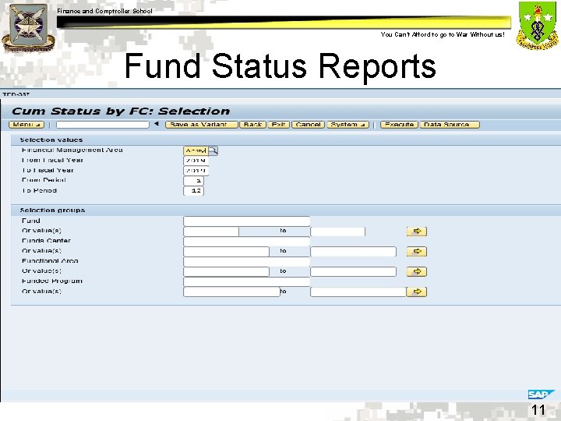
Task: Click Functional Area 'Or value(s)' from field
Action: (226, 272)
